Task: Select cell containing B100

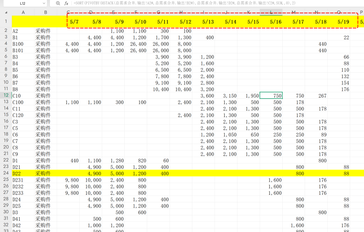Action: click(23, 44)
